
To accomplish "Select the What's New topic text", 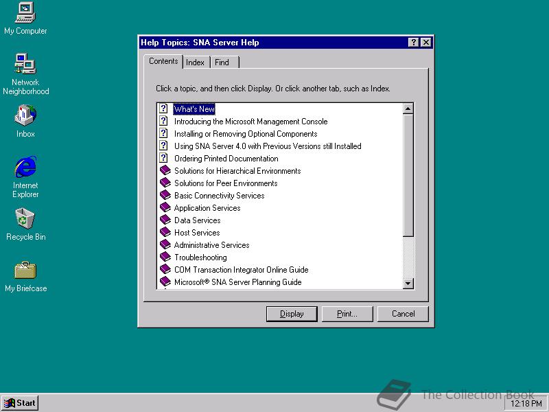I will [x=194, y=109].
